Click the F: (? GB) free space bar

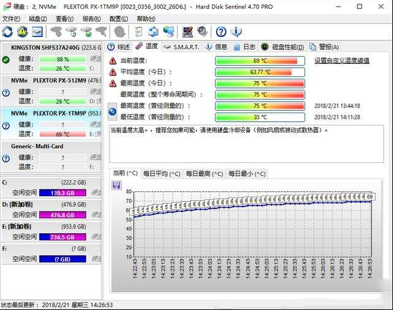pos(63,259)
